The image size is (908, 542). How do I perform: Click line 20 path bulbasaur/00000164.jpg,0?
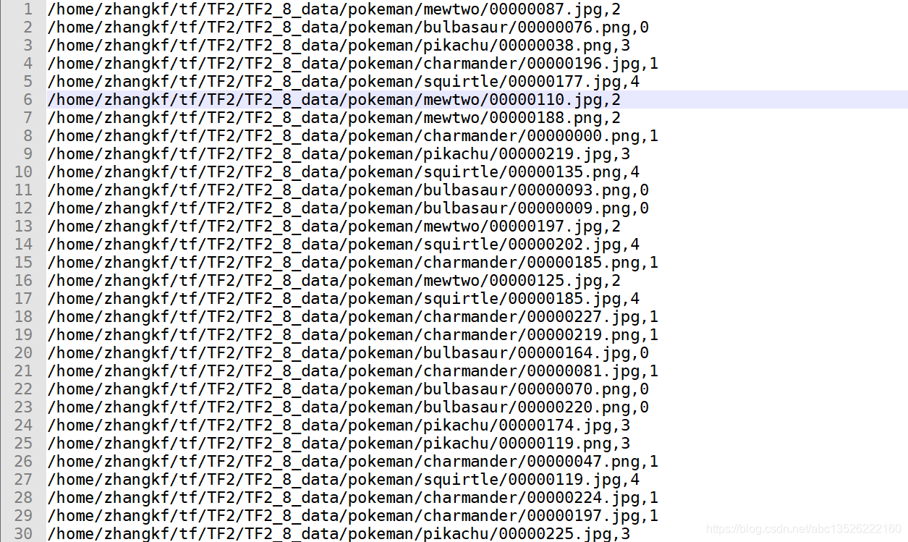pyautogui.click(x=348, y=353)
